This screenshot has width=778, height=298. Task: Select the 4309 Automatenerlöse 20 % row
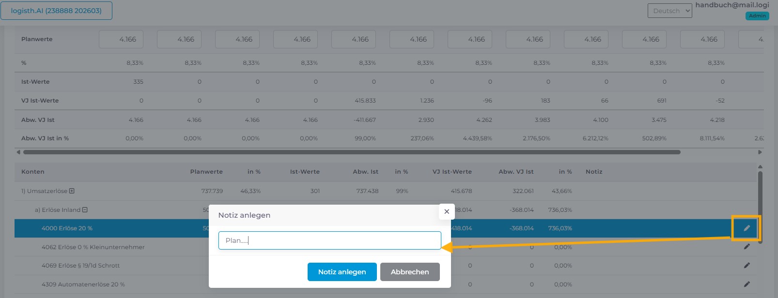[x=83, y=284]
